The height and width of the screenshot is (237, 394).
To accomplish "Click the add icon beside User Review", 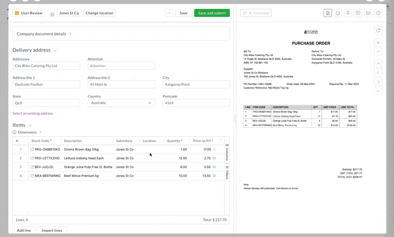I will click(x=52, y=14).
